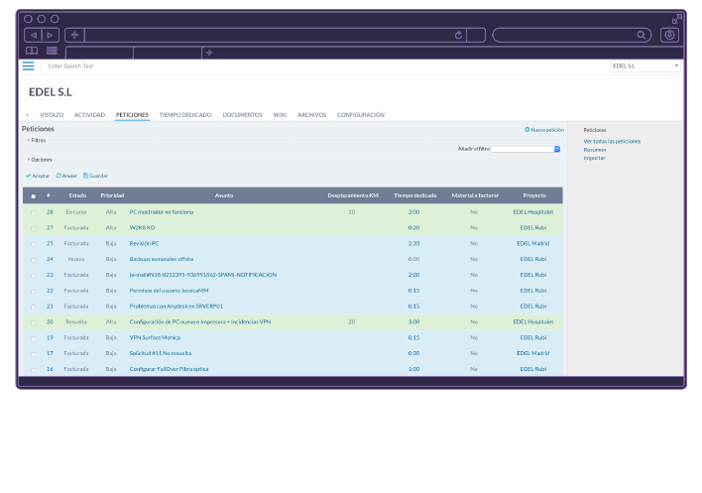
Task: Check the box for petition 25
Action: click(33, 243)
